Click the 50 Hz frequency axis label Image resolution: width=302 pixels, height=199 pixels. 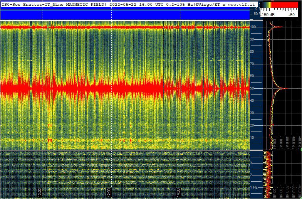[253, 88]
